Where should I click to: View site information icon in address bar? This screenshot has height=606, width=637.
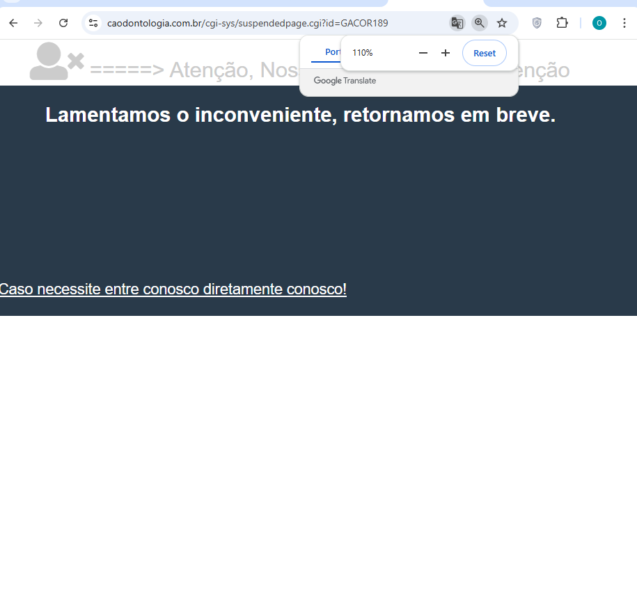click(x=93, y=23)
